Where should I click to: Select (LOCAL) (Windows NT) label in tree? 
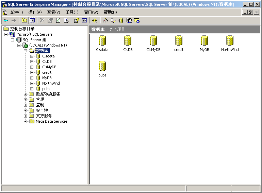click(48, 45)
